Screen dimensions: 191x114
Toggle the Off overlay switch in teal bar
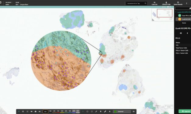click(x=169, y=7)
